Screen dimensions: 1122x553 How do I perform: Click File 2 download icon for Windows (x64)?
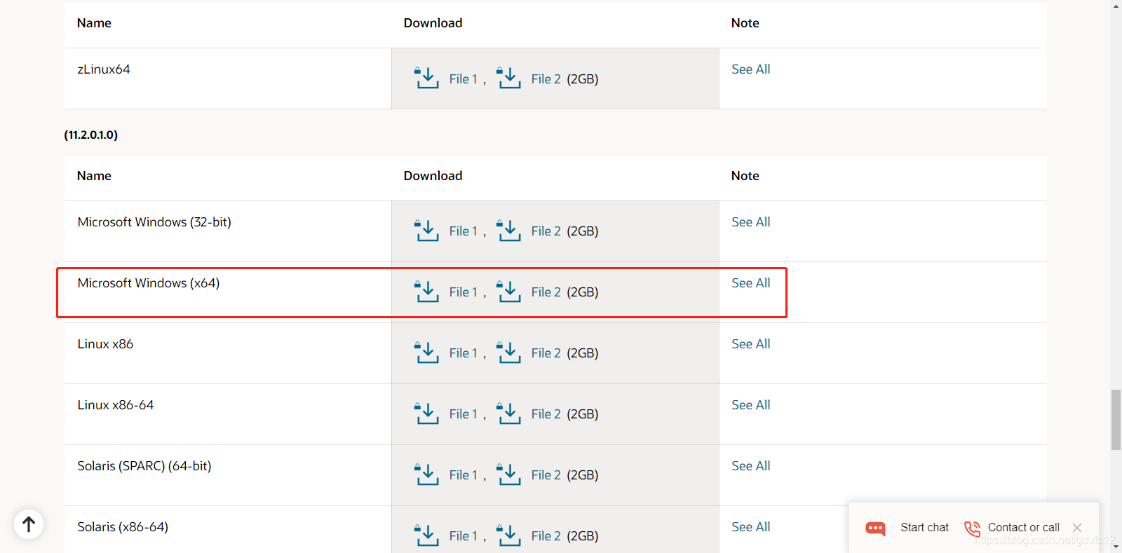click(508, 291)
